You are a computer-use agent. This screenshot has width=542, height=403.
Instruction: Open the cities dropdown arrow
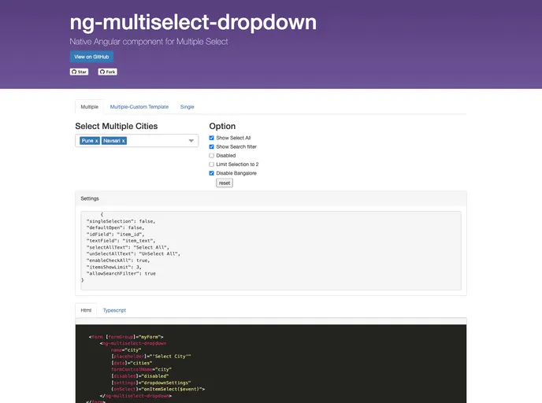191,141
